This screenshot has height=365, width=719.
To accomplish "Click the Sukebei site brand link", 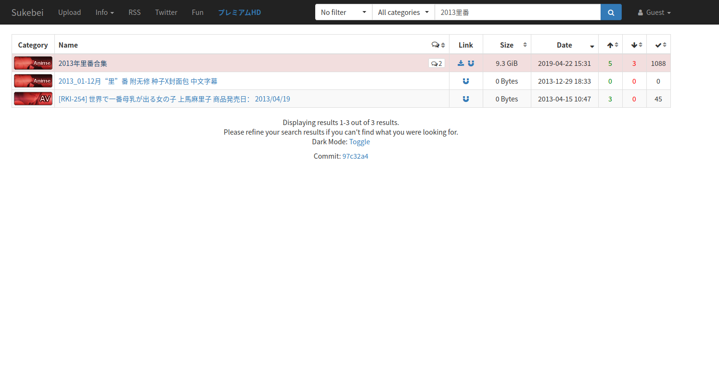I will [x=27, y=13].
